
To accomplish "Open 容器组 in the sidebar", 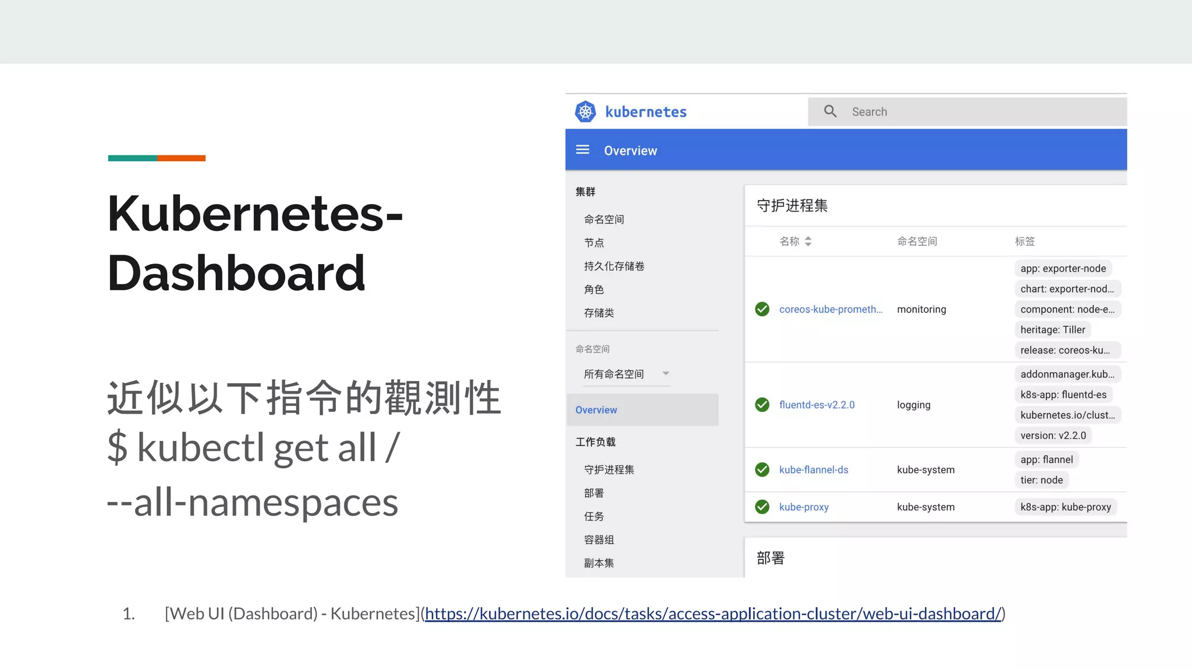I will pyautogui.click(x=599, y=539).
